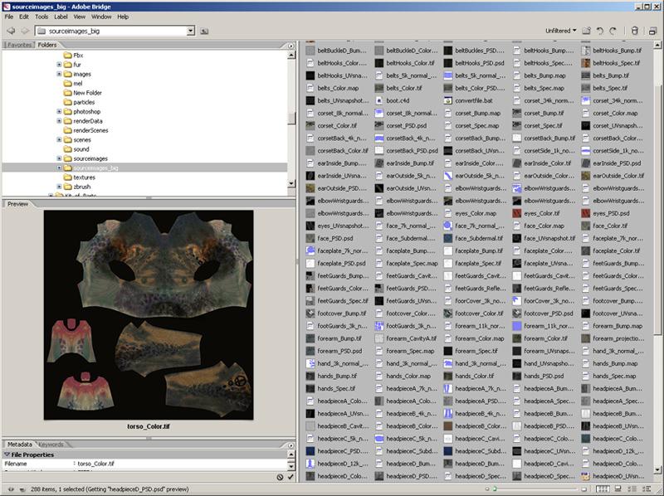This screenshot has height=496, width=664.
Task: Open the Metadata panel options button
Action: (x=291, y=445)
